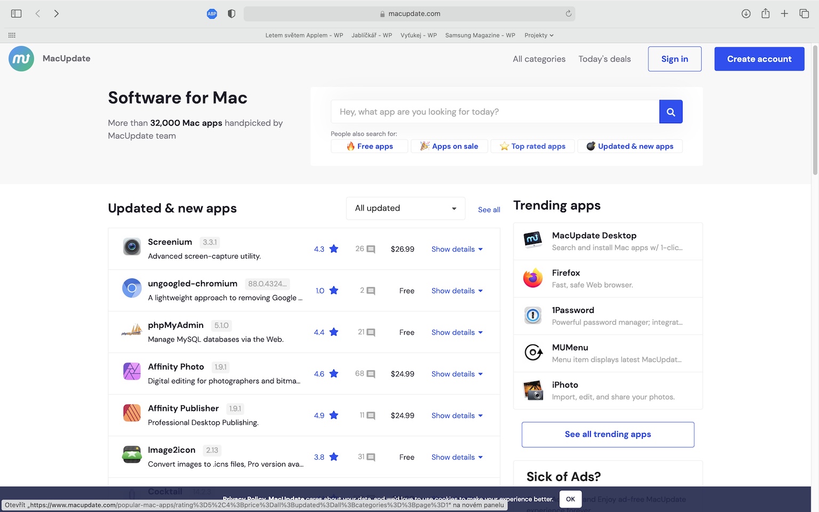Viewport: 819px width, 512px height.
Task: Open the Affinity Publisher title link
Action: pyautogui.click(x=183, y=409)
